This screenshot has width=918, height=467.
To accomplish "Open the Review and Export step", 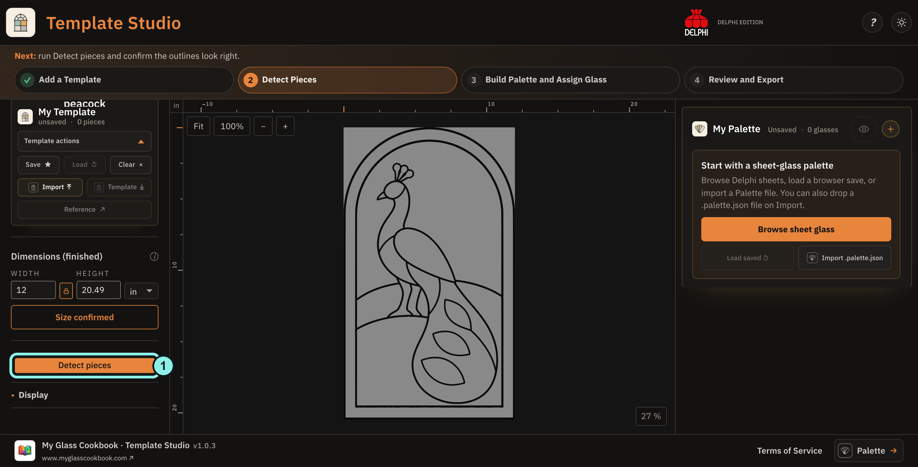I will (793, 80).
